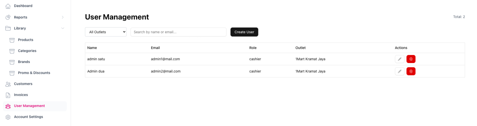Select the User Management sidebar item
This screenshot has width=477, height=126.
pyautogui.click(x=29, y=106)
